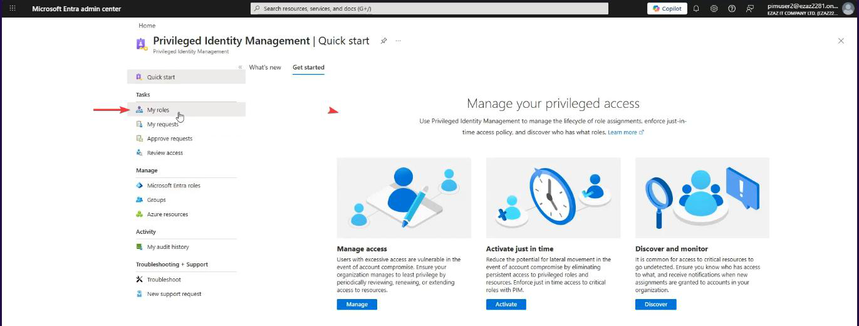This screenshot has height=326, width=859.
Task: Click the 'Manage access' heading
Action: pos(362,249)
